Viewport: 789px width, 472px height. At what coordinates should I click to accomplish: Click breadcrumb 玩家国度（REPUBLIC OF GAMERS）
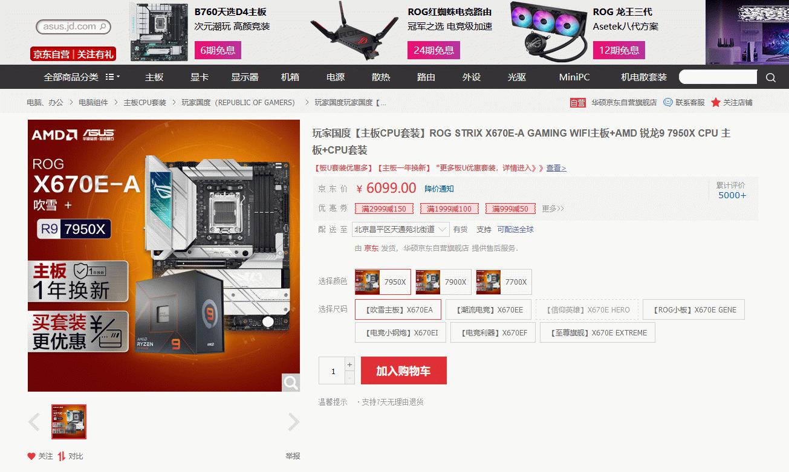(x=238, y=103)
